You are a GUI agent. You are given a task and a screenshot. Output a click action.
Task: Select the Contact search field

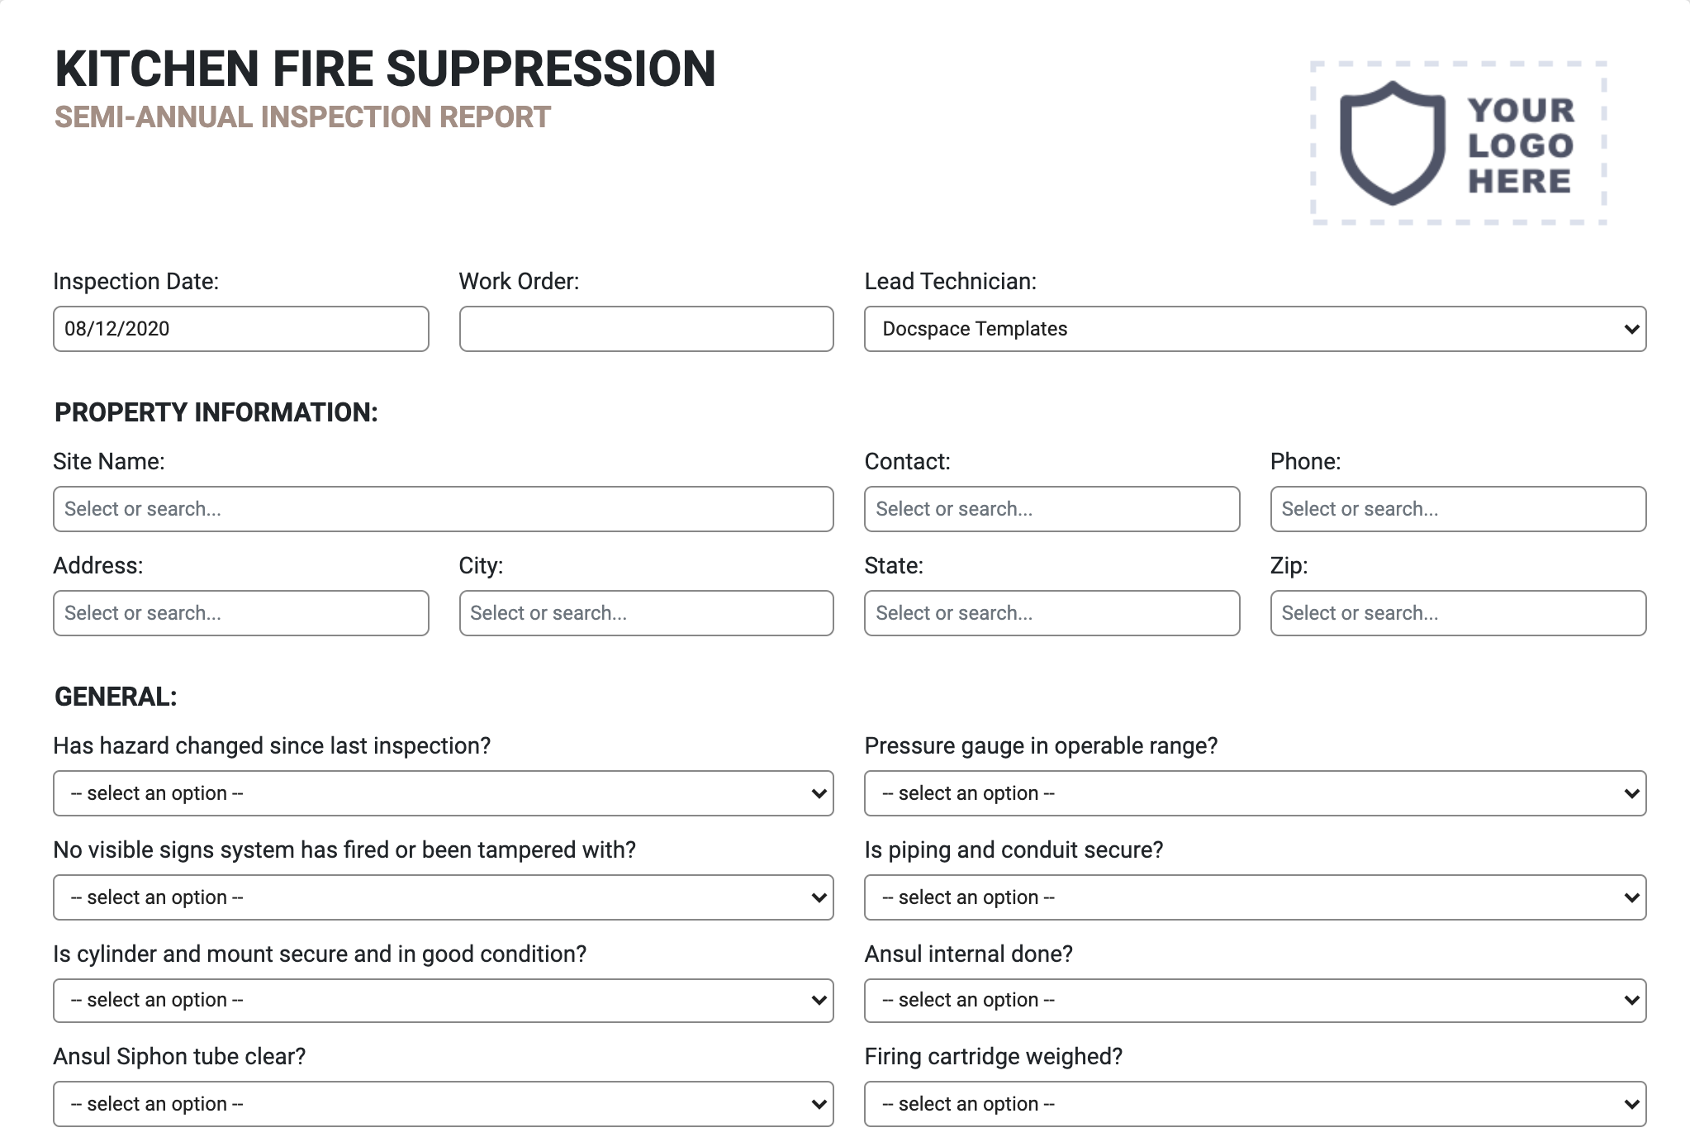pyautogui.click(x=1052, y=508)
